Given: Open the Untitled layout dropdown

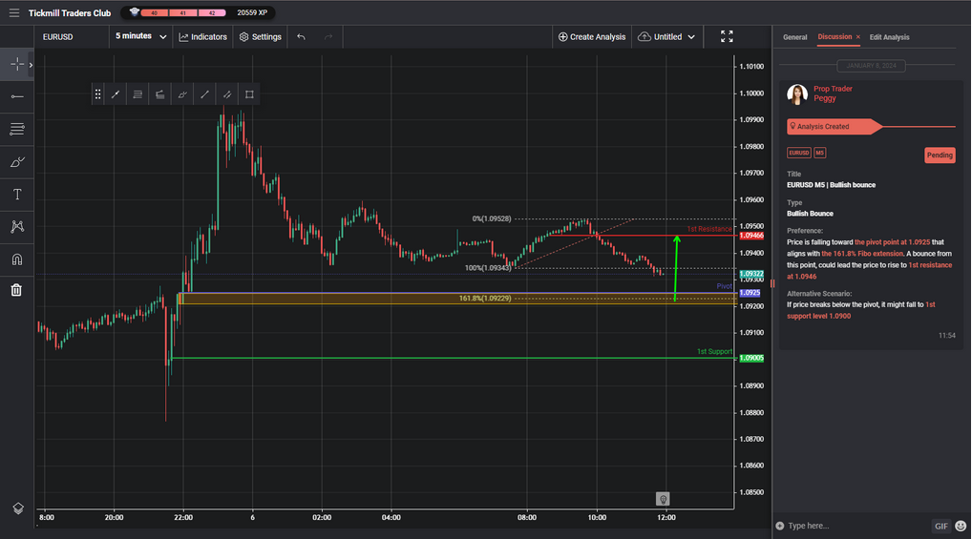Looking at the screenshot, I should click(x=666, y=37).
